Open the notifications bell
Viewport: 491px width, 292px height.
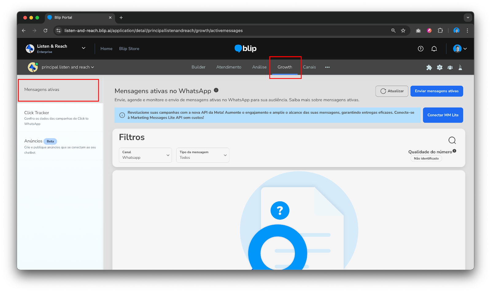(434, 49)
